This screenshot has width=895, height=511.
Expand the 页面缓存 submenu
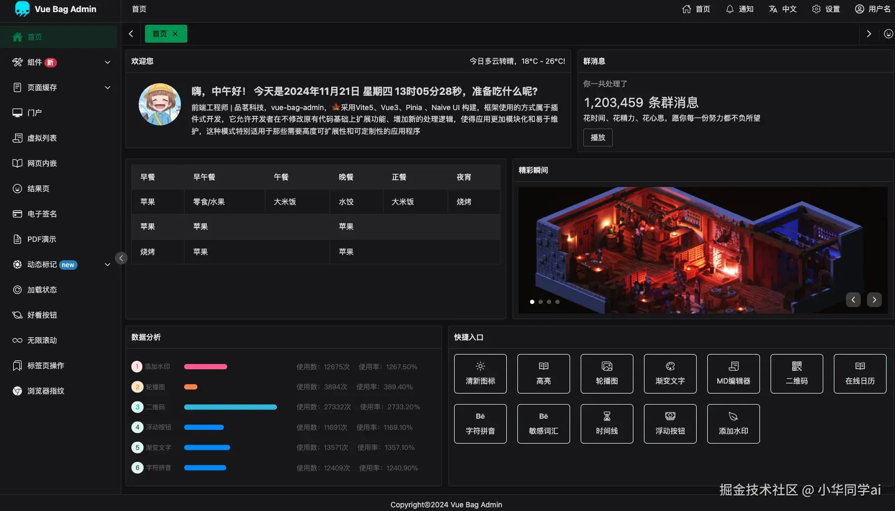pyautogui.click(x=108, y=87)
